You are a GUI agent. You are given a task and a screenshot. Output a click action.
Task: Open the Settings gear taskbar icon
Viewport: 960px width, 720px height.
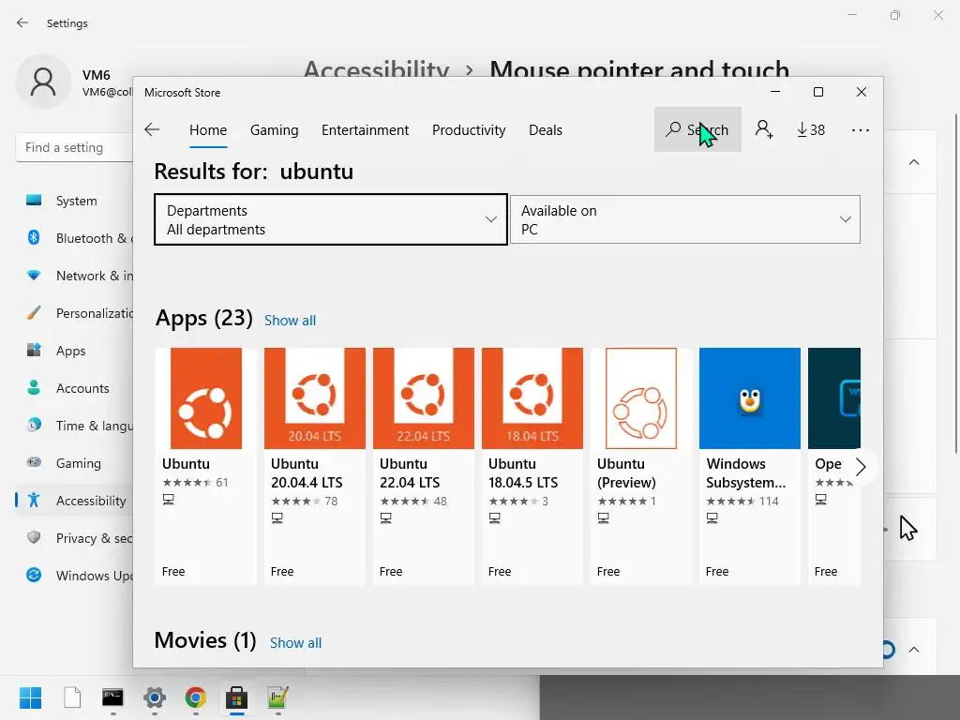(x=155, y=697)
